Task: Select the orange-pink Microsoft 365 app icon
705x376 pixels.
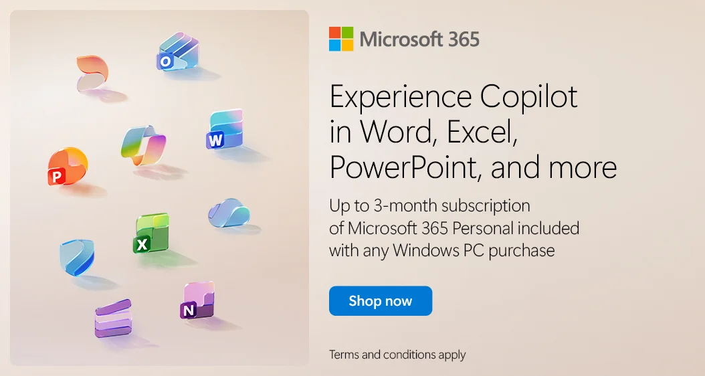Action: [92, 73]
